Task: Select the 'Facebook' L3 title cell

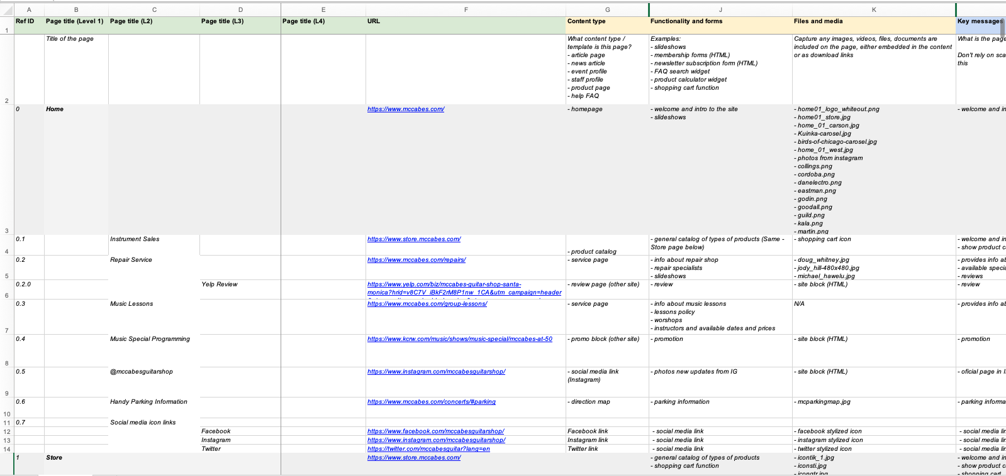Action: coord(240,431)
